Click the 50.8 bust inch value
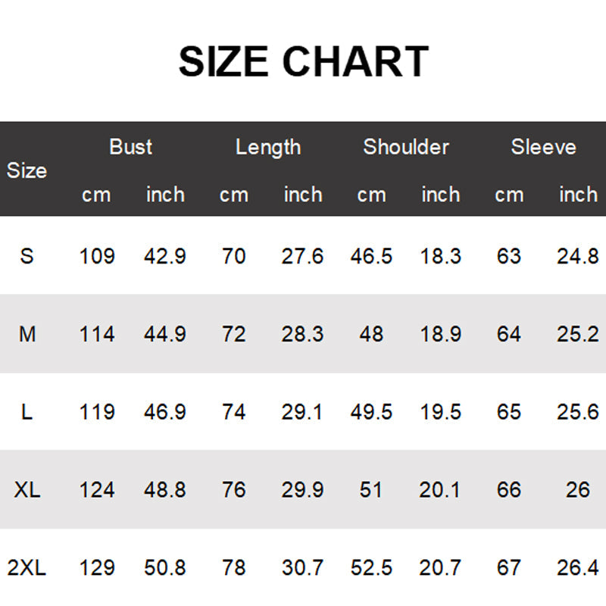This screenshot has width=606, height=606. (x=165, y=567)
